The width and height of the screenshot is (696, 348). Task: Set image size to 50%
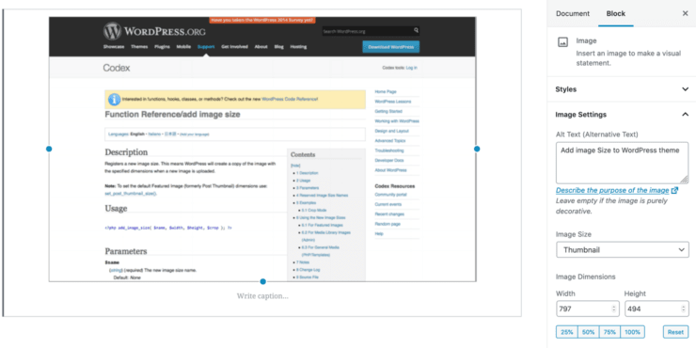click(x=589, y=332)
